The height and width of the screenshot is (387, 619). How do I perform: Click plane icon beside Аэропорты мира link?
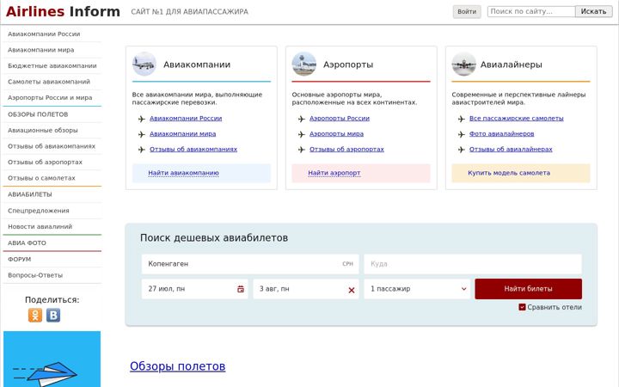coord(302,134)
